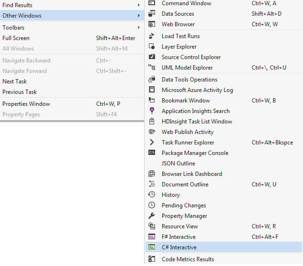Open Code Metrics Results window

(x=224, y=259)
